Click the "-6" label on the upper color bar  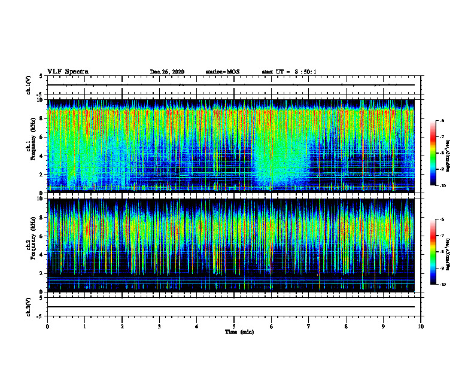(x=442, y=120)
